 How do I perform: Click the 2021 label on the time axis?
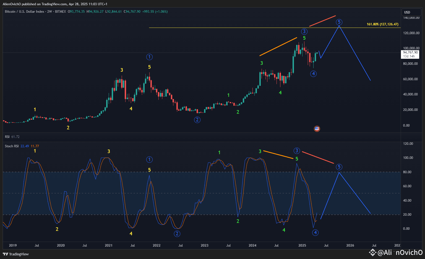point(109,245)
